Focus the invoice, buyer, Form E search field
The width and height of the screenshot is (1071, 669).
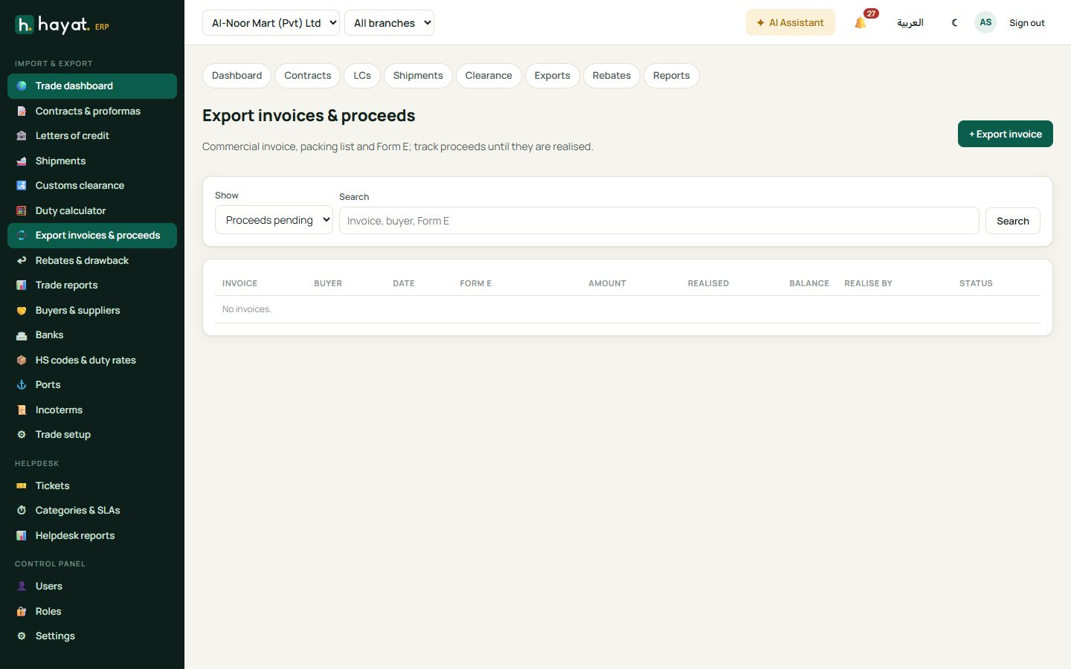(659, 221)
